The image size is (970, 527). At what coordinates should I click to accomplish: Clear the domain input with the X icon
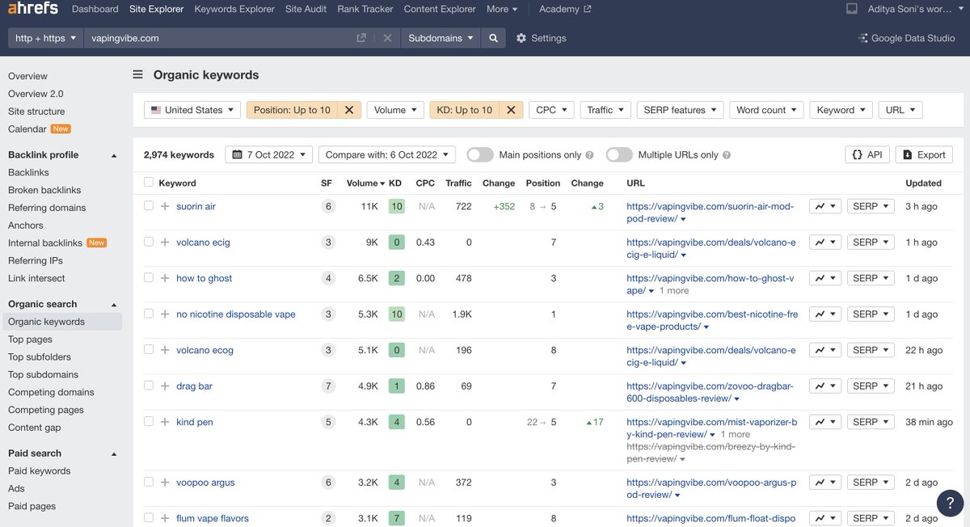pos(387,38)
